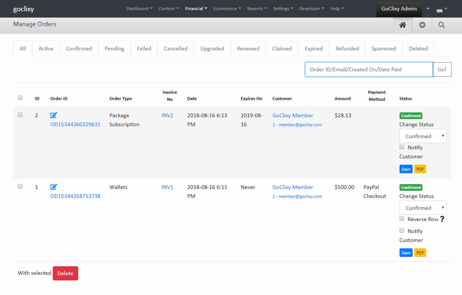
Task: Expand the Financial menu
Action: (196, 9)
